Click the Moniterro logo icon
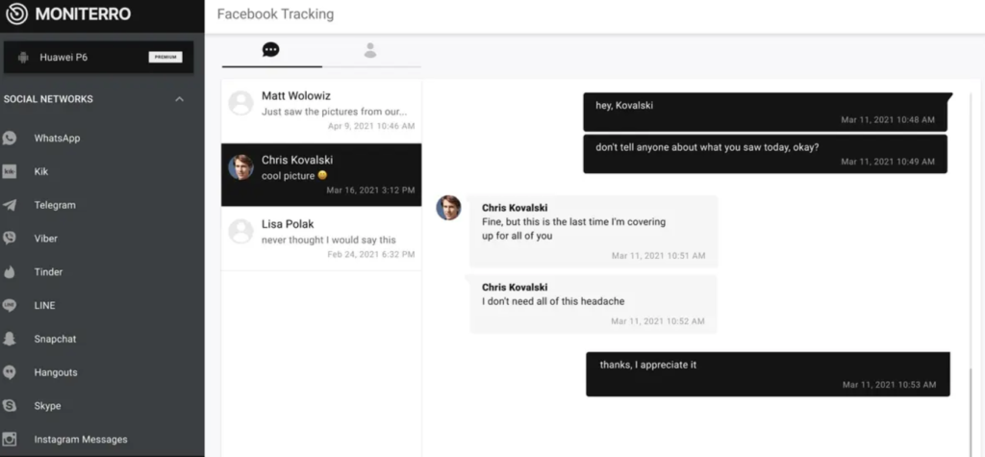 [16, 13]
